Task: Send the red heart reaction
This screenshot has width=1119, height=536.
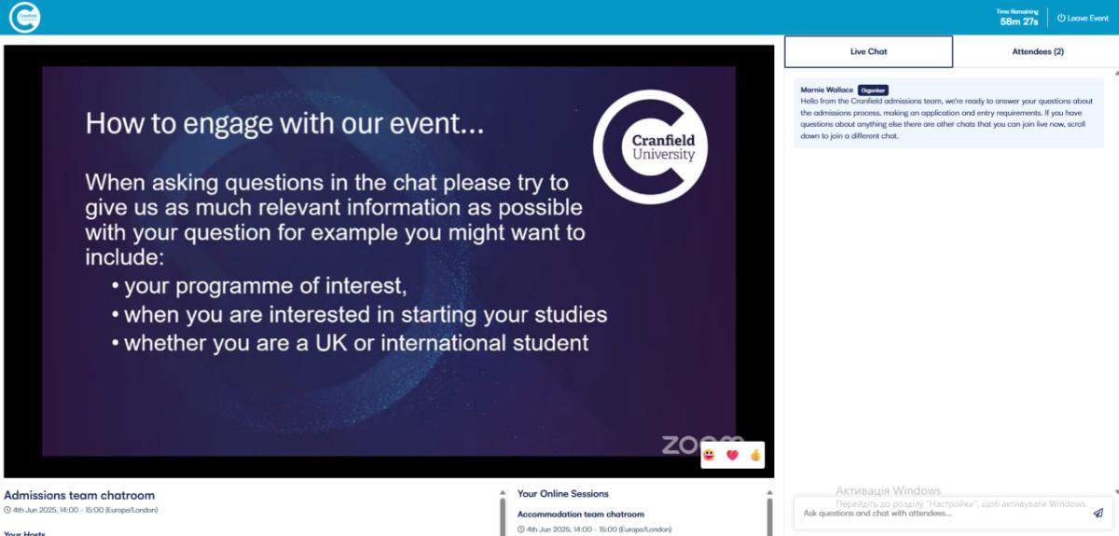Action: tap(732, 455)
